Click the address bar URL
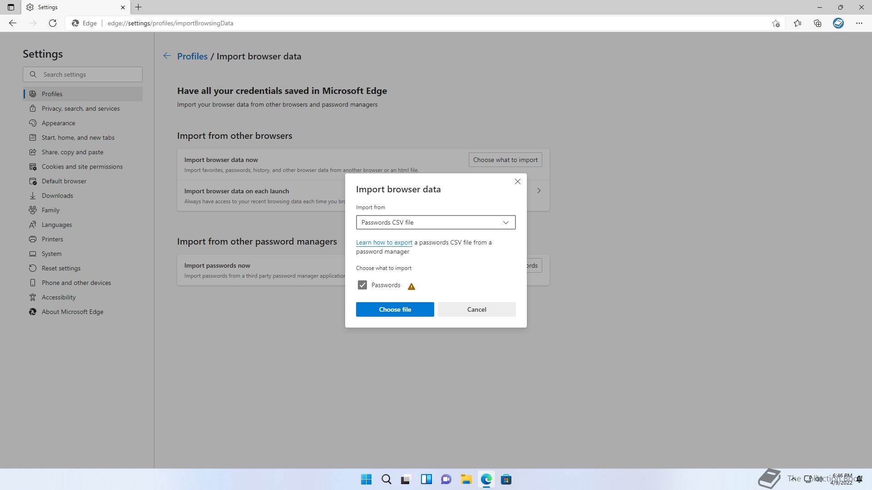 coord(170,23)
